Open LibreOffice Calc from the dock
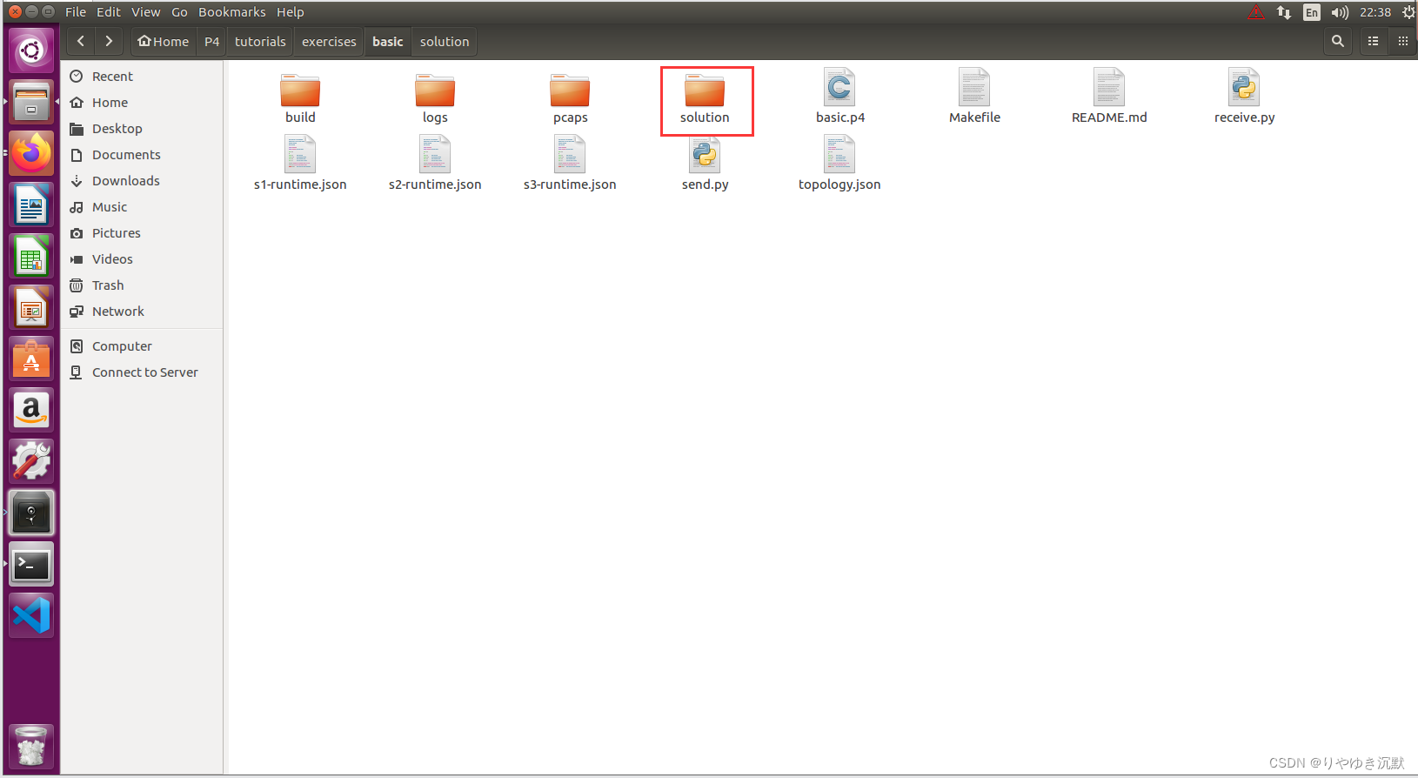This screenshot has width=1418, height=778. 31,258
